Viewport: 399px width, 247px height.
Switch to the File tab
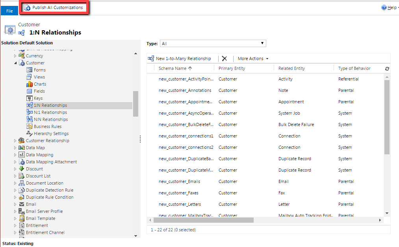pyautogui.click(x=9, y=11)
